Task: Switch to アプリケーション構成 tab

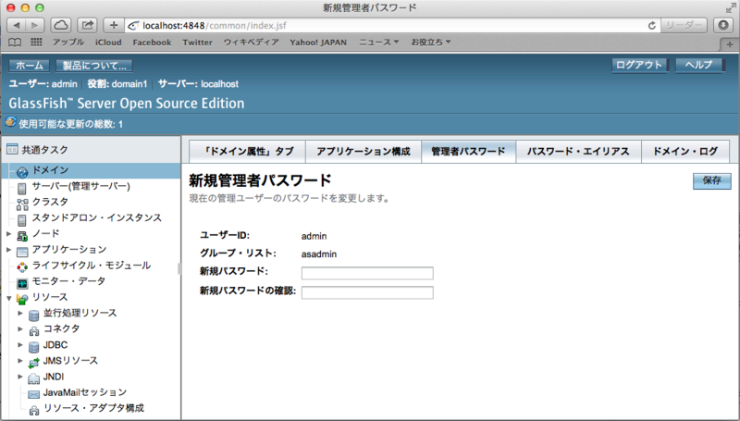Action: (364, 152)
